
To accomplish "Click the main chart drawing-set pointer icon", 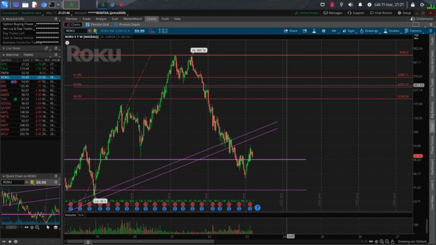I will pos(392,242).
